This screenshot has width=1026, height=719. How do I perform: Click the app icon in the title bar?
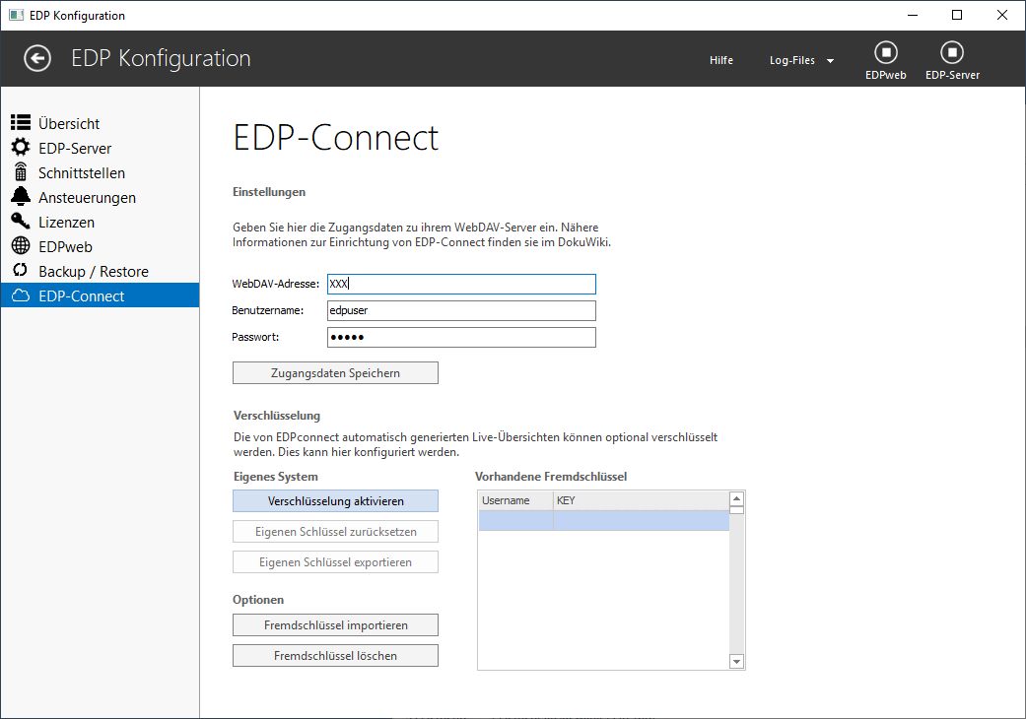click(x=16, y=15)
